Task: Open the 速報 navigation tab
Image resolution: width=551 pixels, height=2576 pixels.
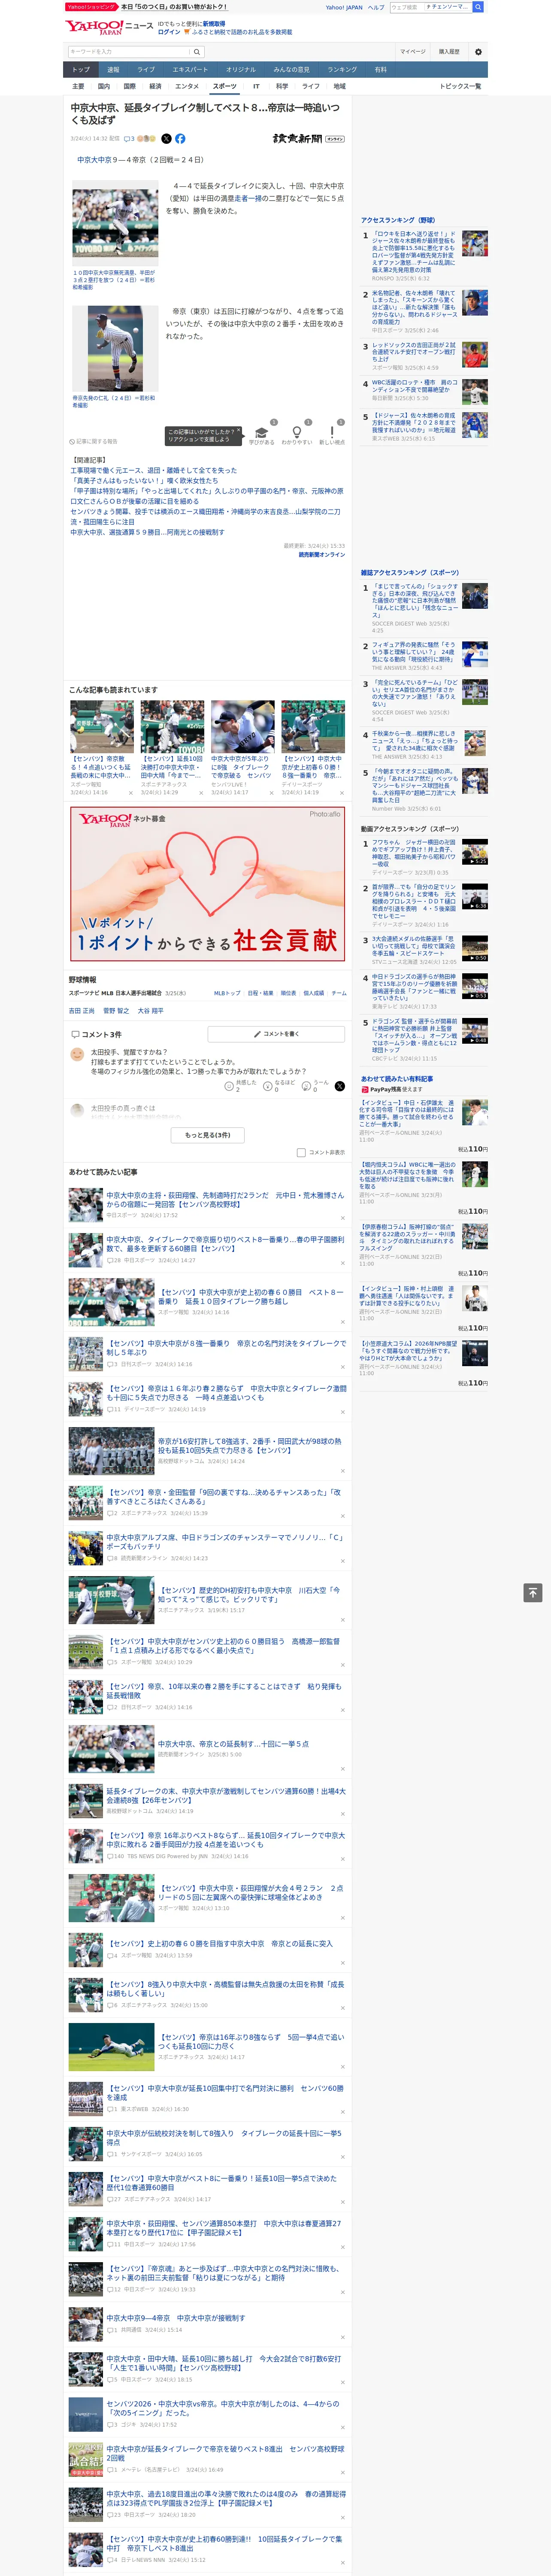Action: (113, 70)
